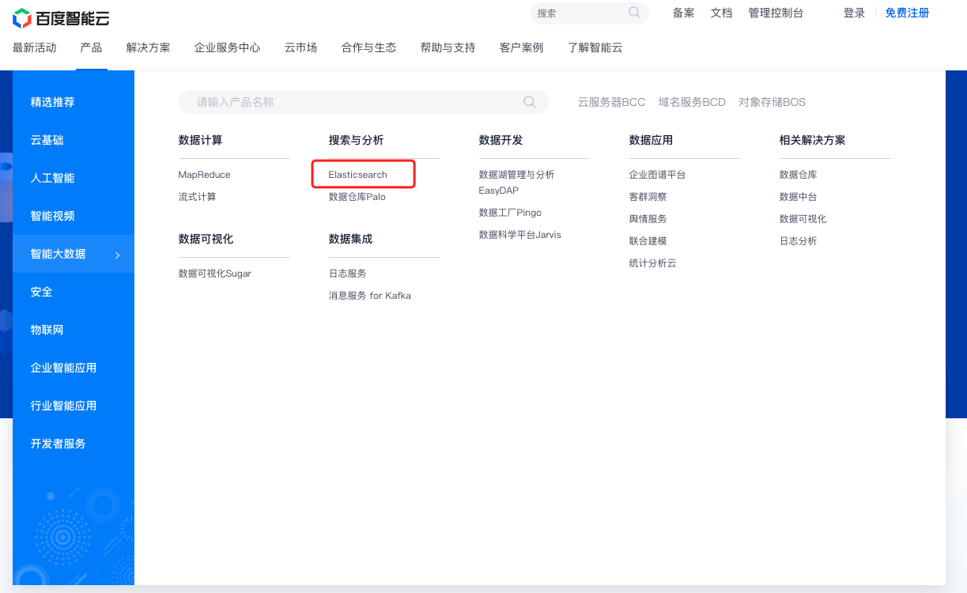The image size is (967, 593).
Task: Open 数据仓库Palo product
Action: 357,197
